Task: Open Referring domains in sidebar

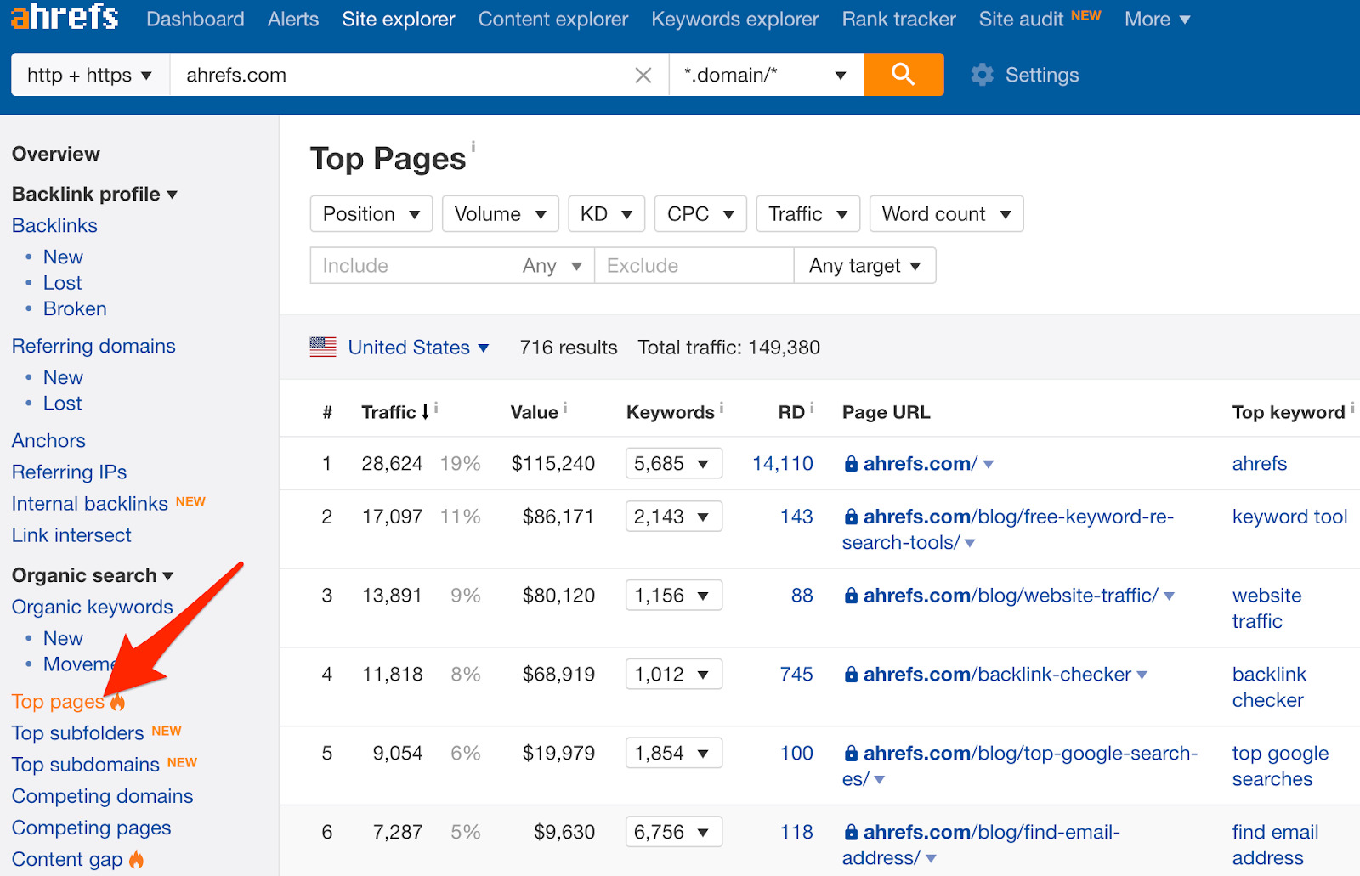Action: 93,346
